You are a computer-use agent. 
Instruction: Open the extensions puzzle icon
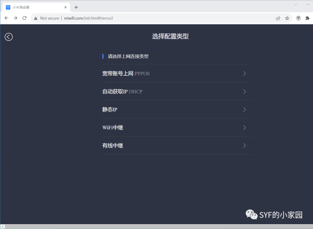coord(307,18)
